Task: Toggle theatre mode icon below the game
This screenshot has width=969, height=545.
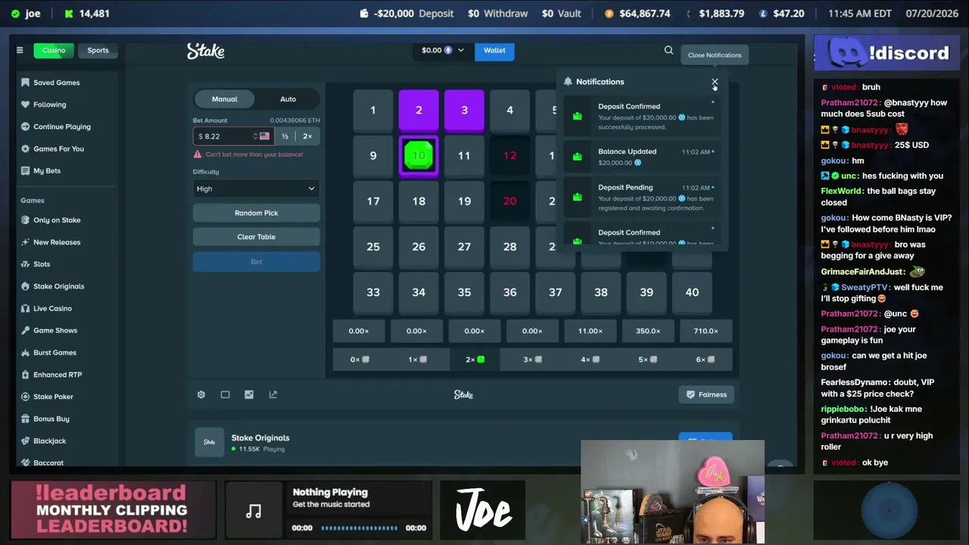Action: click(x=225, y=394)
